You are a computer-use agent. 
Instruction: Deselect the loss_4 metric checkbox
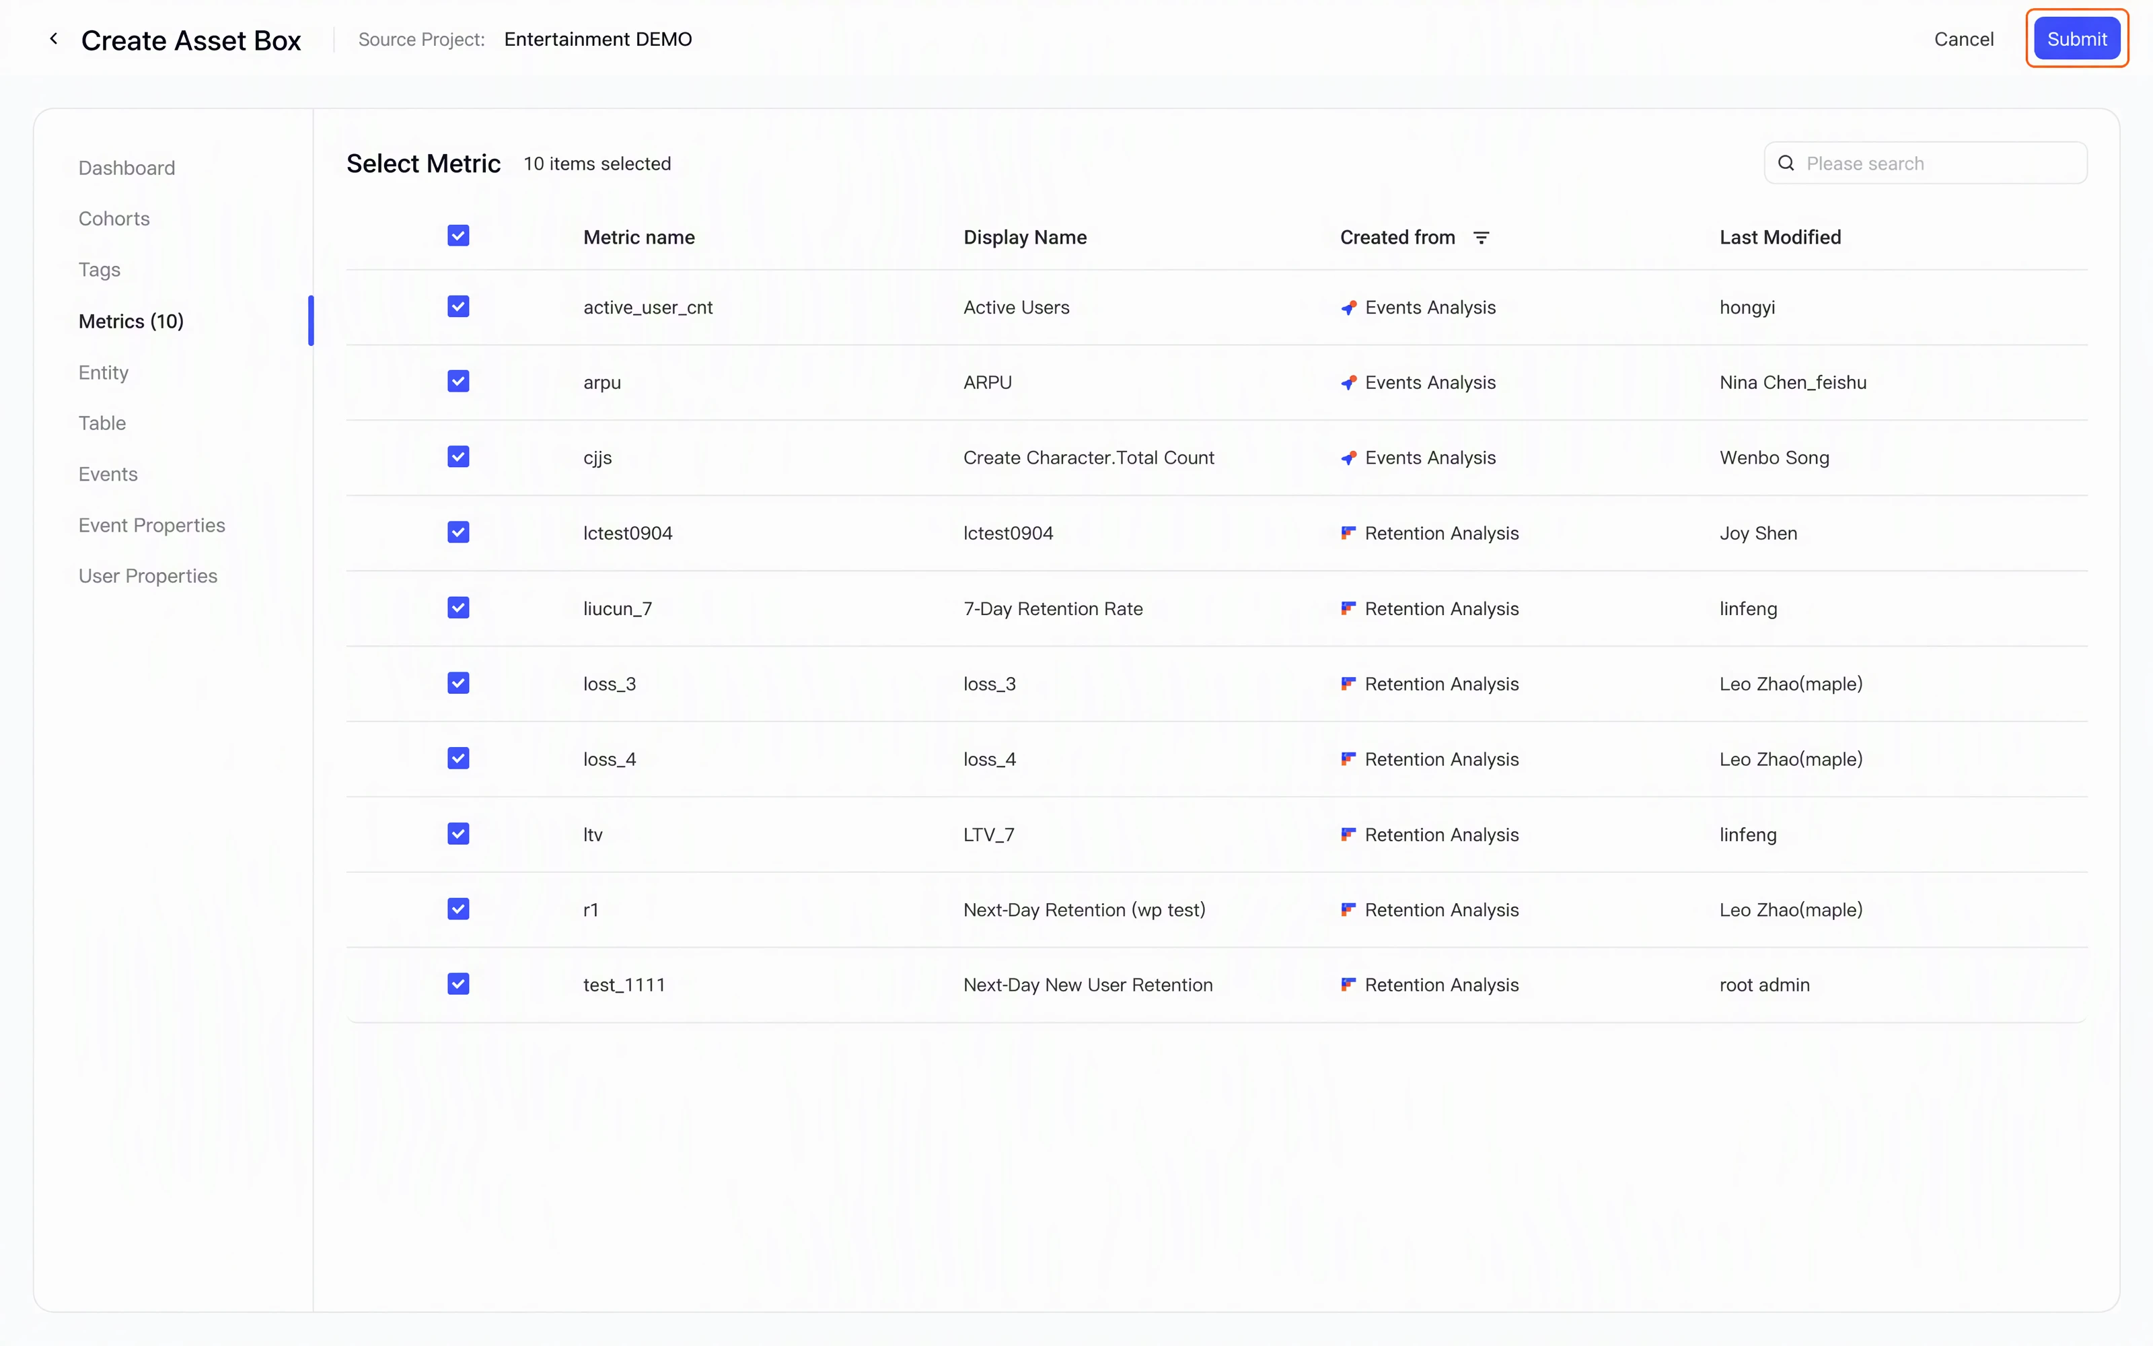(x=458, y=758)
